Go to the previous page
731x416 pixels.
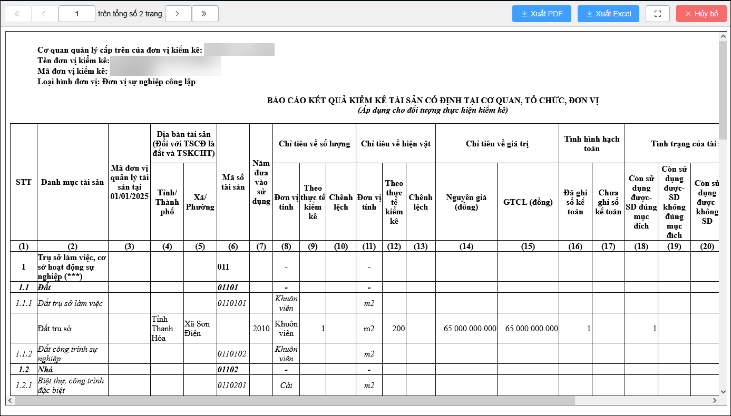pos(44,14)
